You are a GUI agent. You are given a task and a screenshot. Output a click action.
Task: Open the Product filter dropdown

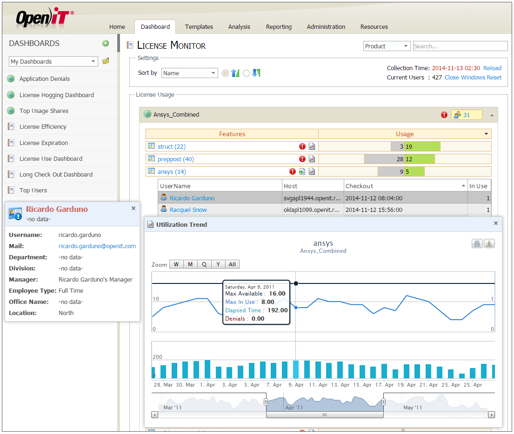coord(387,46)
